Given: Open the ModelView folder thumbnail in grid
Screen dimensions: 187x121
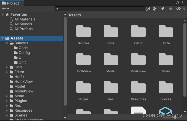Looking at the screenshot, I should [x=138, y=59].
